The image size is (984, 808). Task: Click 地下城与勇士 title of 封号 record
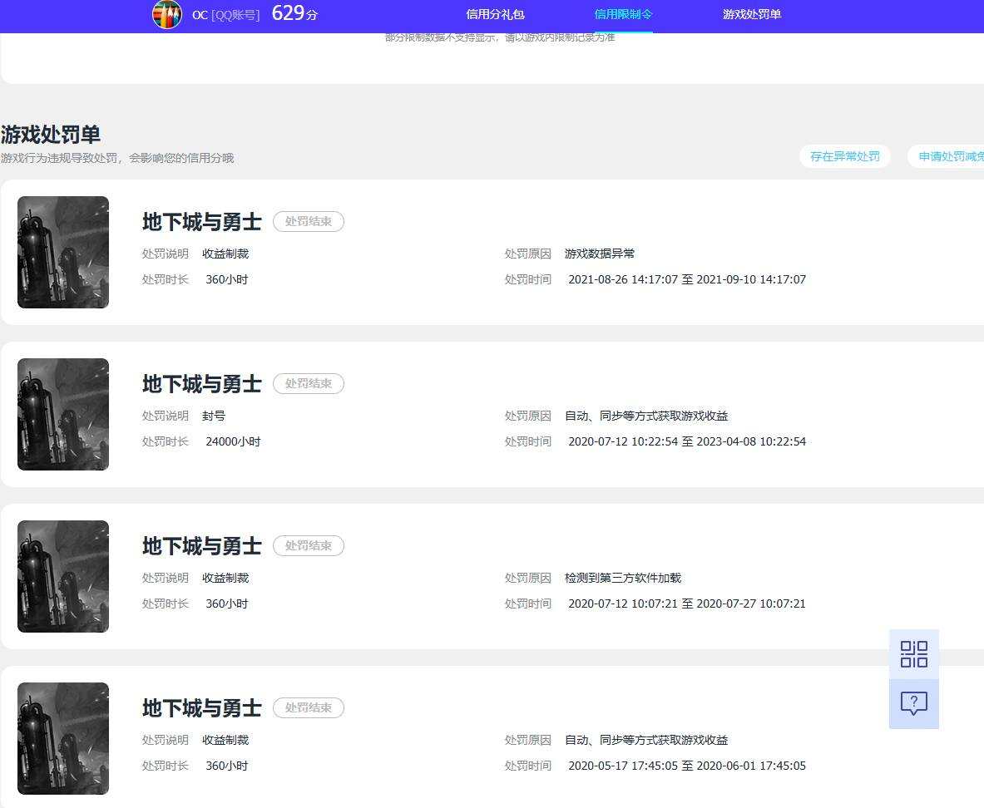pos(202,383)
